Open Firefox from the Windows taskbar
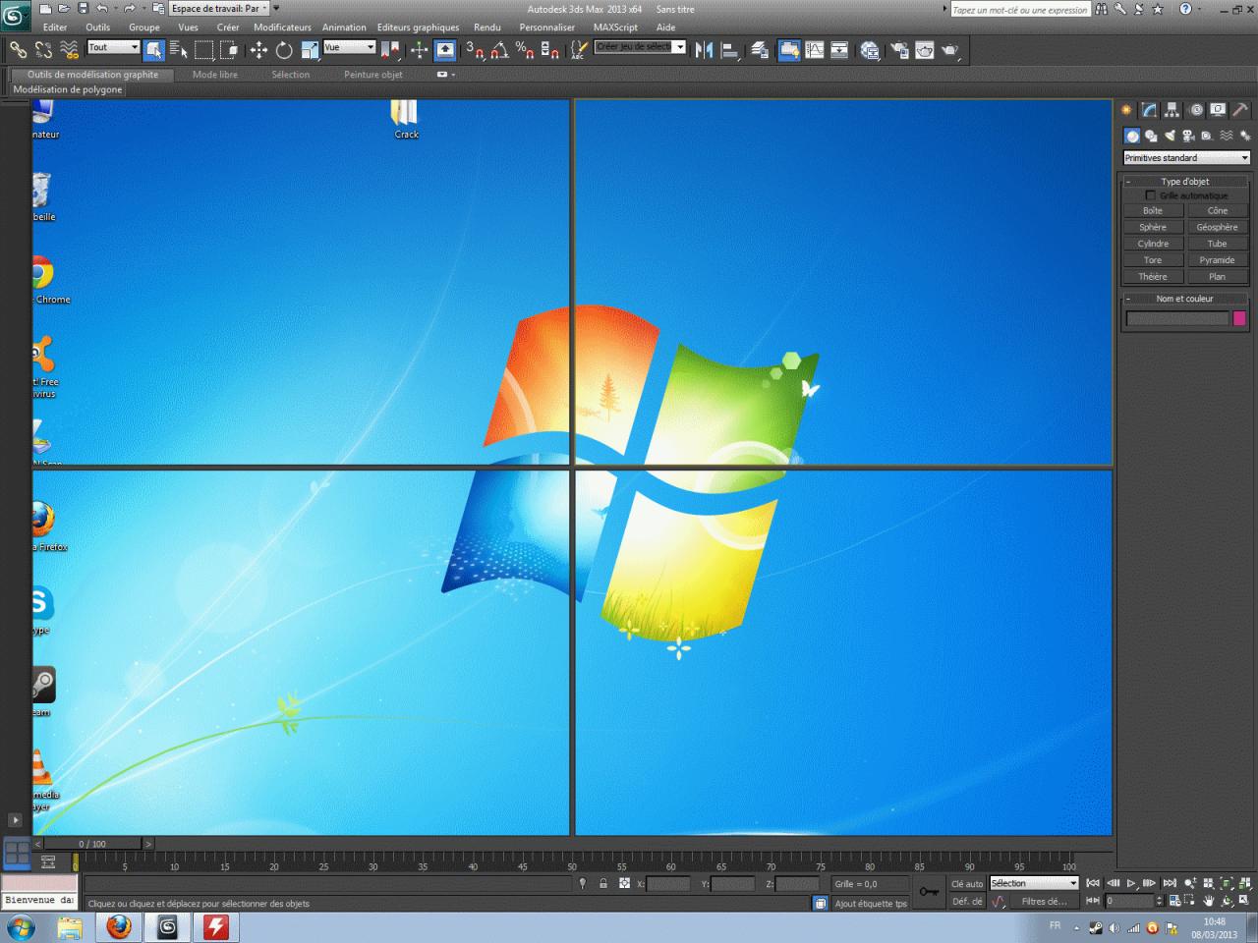 (x=119, y=926)
